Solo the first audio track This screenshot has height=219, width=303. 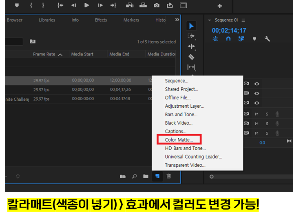click(267, 114)
